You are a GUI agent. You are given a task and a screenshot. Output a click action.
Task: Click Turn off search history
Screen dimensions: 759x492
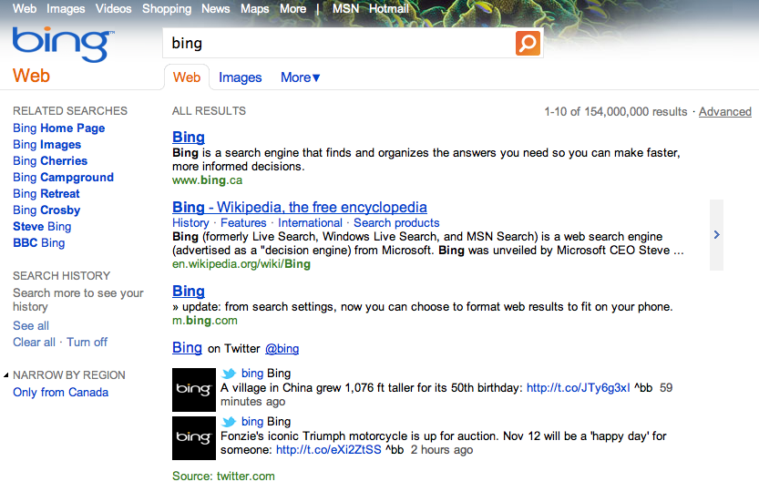point(87,342)
